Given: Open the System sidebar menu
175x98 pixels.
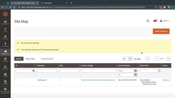Looking at the screenshot, I should click(5, 82).
